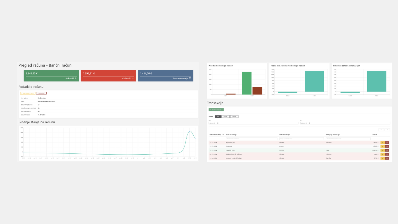Image resolution: width=398 pixels, height=224 pixels.
Task: Edit the Mercator tedenski nakup transaction
Action: click(382, 158)
